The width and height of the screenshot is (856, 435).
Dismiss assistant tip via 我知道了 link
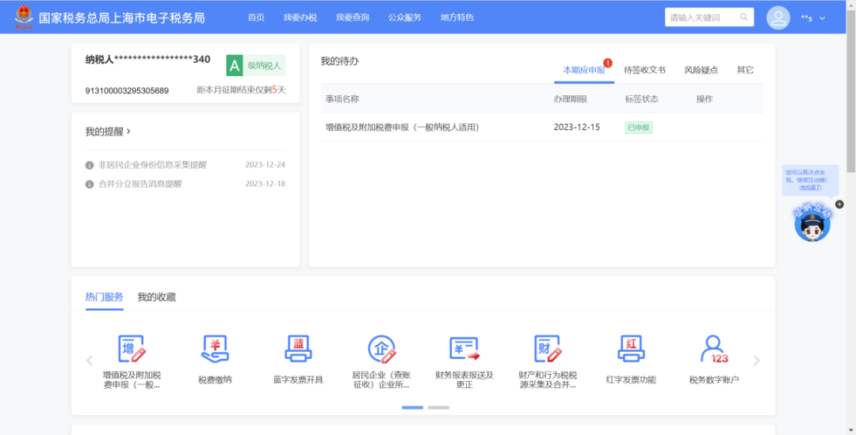810,187
